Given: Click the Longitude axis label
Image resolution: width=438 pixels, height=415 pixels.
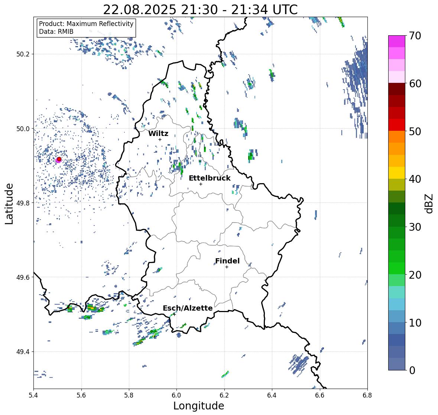Looking at the screenshot, I should tap(199, 406).
